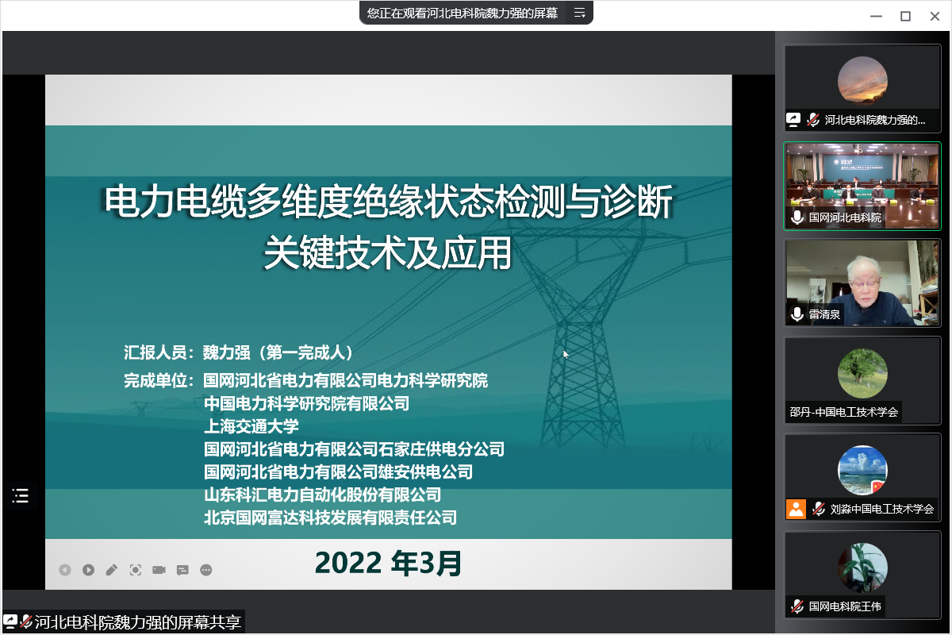Image resolution: width=952 pixels, height=635 pixels.
Task: Open the slide list via the left hamburger icon
Action: tap(20, 496)
